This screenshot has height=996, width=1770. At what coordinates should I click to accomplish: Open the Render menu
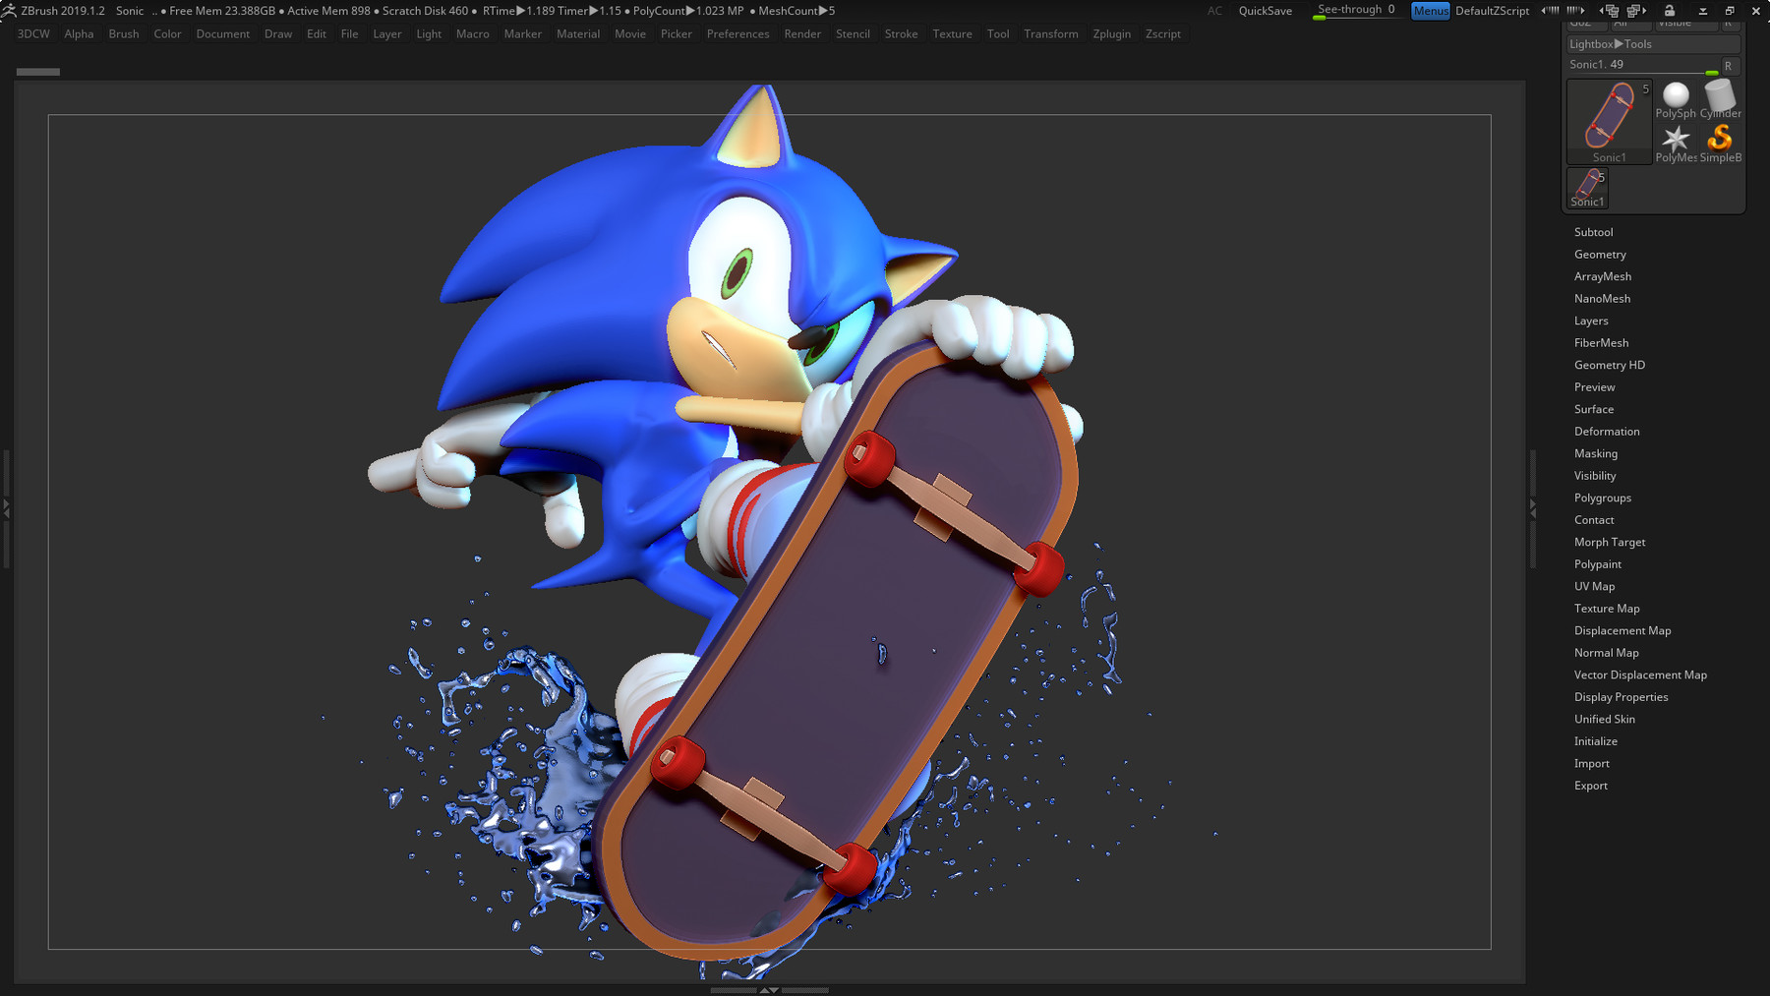point(802,33)
